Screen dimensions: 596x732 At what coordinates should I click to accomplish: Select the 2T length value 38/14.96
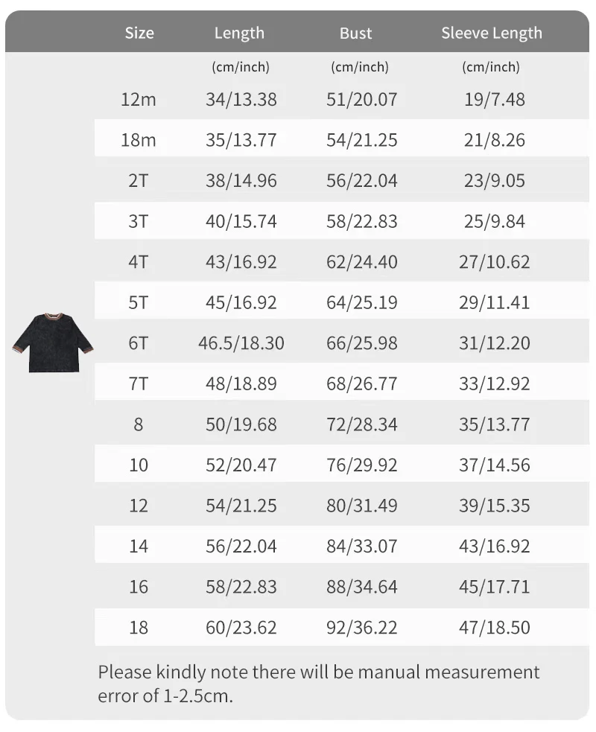tap(241, 180)
